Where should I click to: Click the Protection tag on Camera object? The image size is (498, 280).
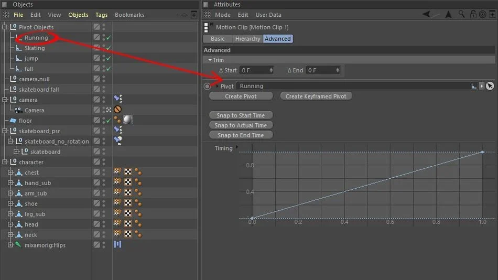(x=117, y=110)
